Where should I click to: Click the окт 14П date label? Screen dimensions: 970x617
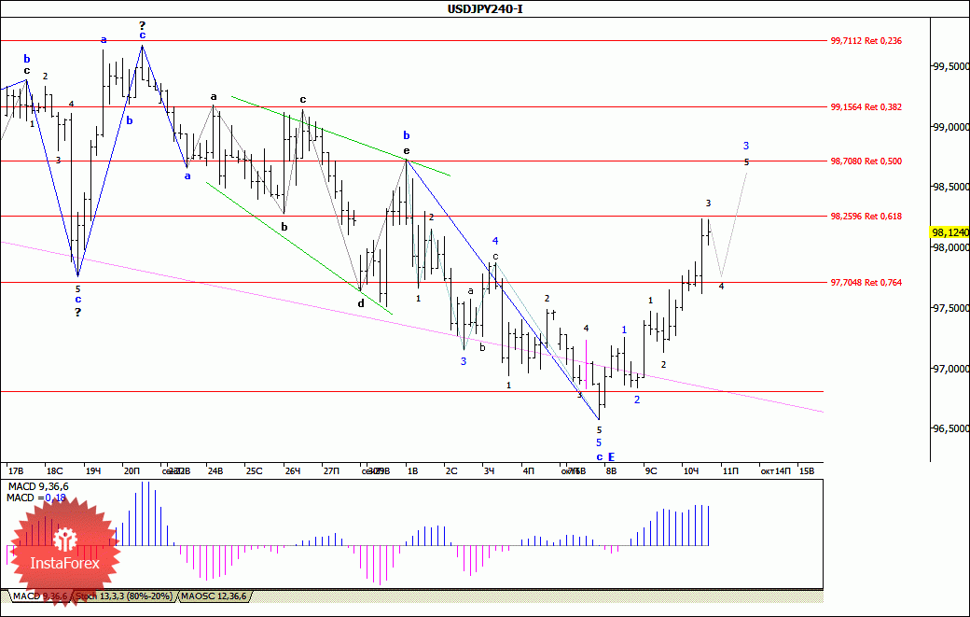(x=775, y=471)
